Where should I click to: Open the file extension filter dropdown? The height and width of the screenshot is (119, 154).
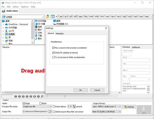pyautogui.click(x=151, y=17)
